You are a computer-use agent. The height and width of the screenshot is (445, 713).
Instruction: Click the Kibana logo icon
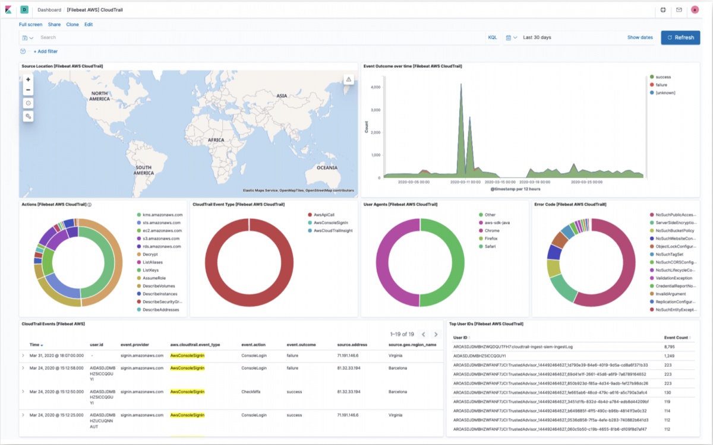point(8,9)
